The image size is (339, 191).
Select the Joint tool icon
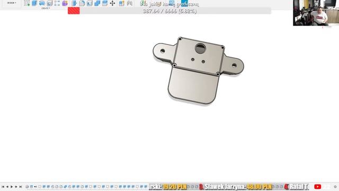coord(129,3)
